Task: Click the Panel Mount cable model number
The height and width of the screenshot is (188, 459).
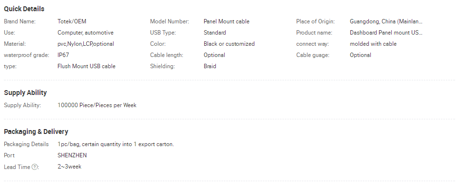Action: click(227, 21)
